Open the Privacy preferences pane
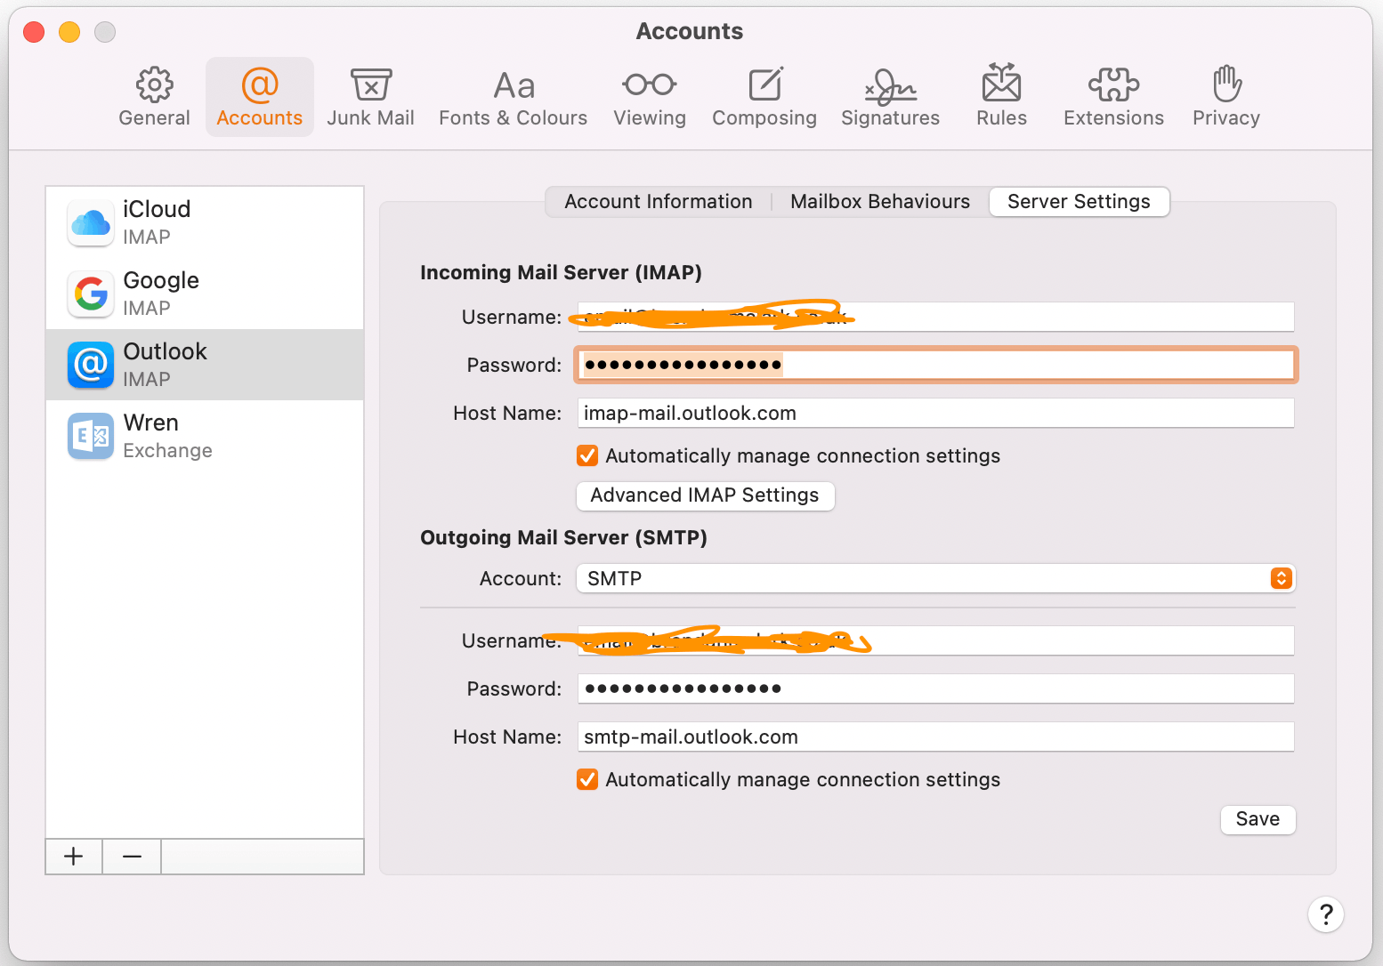Image resolution: width=1383 pixels, height=966 pixels. (1225, 97)
